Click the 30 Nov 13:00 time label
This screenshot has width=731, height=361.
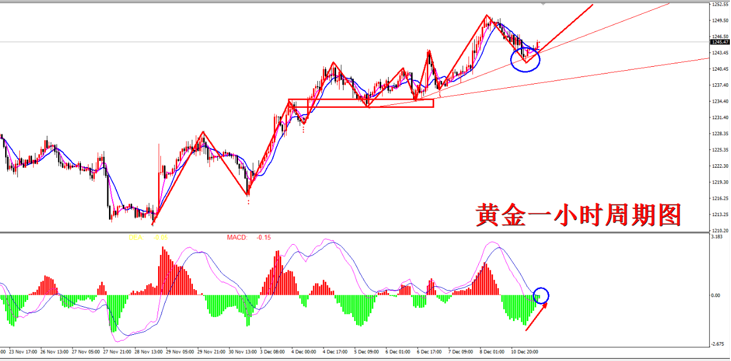point(243,352)
